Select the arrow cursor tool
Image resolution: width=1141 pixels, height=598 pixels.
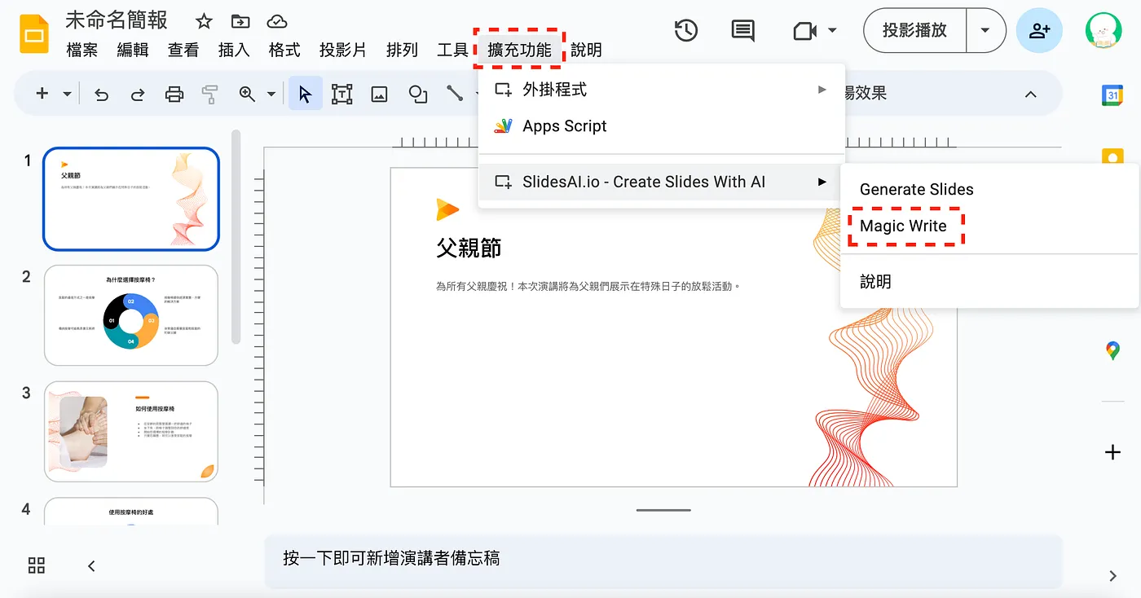(306, 94)
